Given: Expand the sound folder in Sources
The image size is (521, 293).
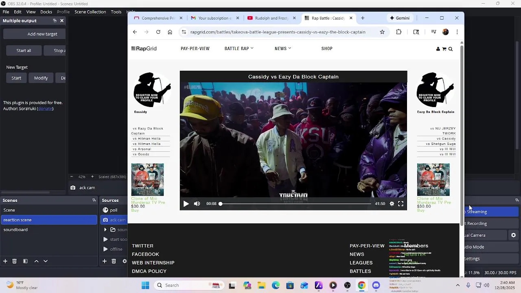Looking at the screenshot, I should coord(105,230).
